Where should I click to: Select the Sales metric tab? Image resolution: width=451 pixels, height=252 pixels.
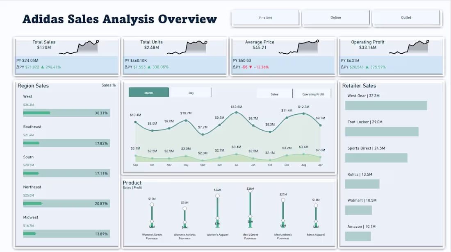point(274,93)
